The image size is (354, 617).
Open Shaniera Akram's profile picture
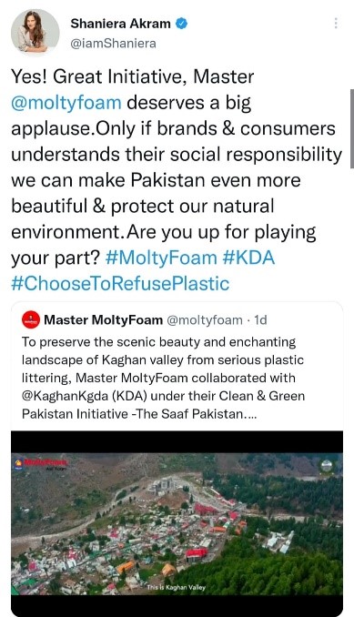(x=35, y=32)
